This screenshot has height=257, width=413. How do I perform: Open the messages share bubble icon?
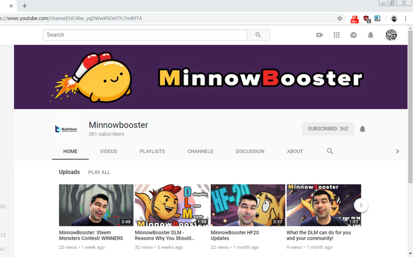353,35
